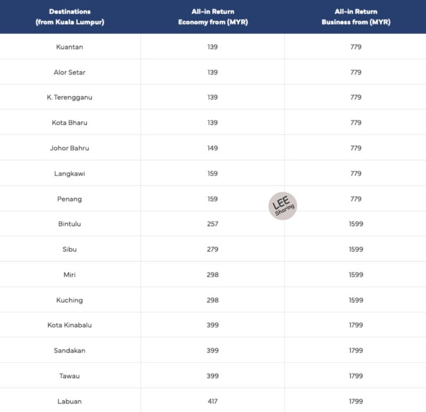Click the Kota Bharu destination

[70, 123]
